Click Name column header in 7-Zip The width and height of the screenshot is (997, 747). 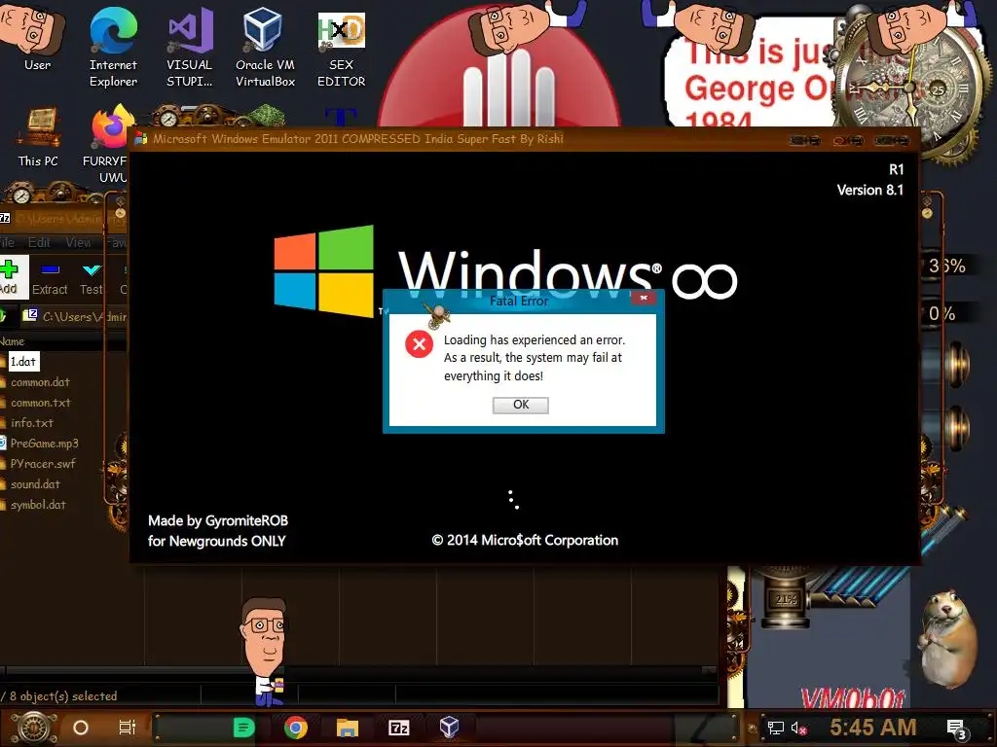pos(12,341)
